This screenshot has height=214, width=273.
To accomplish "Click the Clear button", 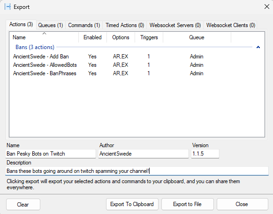I will pos(23,205).
